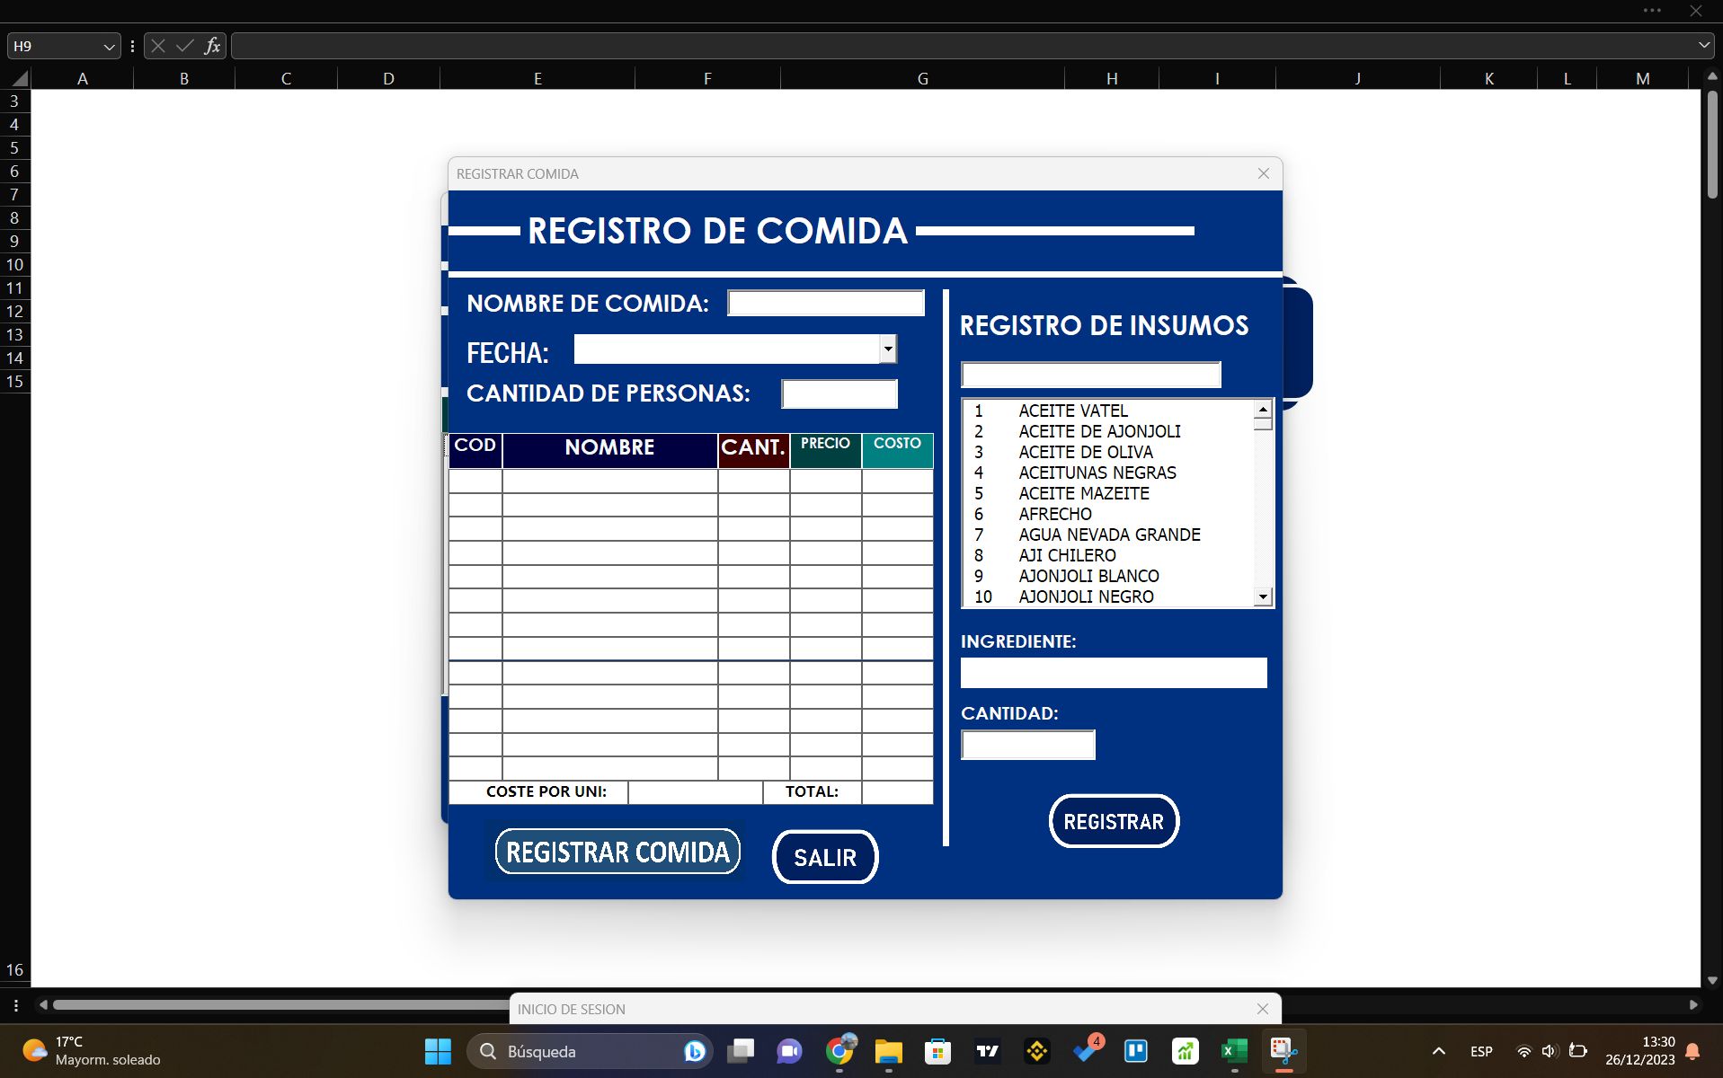1723x1078 pixels.
Task: Open File Explorer from the taskbar
Action: [x=889, y=1050]
